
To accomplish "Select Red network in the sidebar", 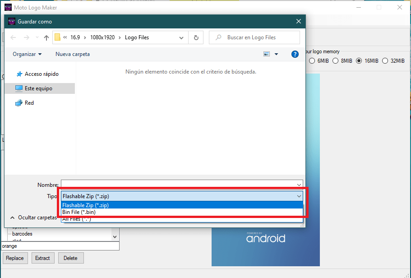I will pyautogui.click(x=29, y=103).
